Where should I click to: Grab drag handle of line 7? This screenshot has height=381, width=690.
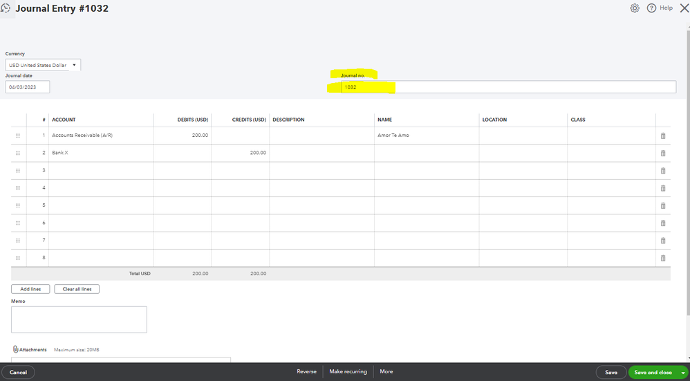click(18, 240)
